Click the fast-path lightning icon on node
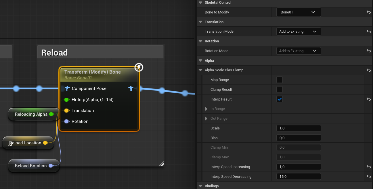Screen dimensions: 373x189 (x=139, y=68)
